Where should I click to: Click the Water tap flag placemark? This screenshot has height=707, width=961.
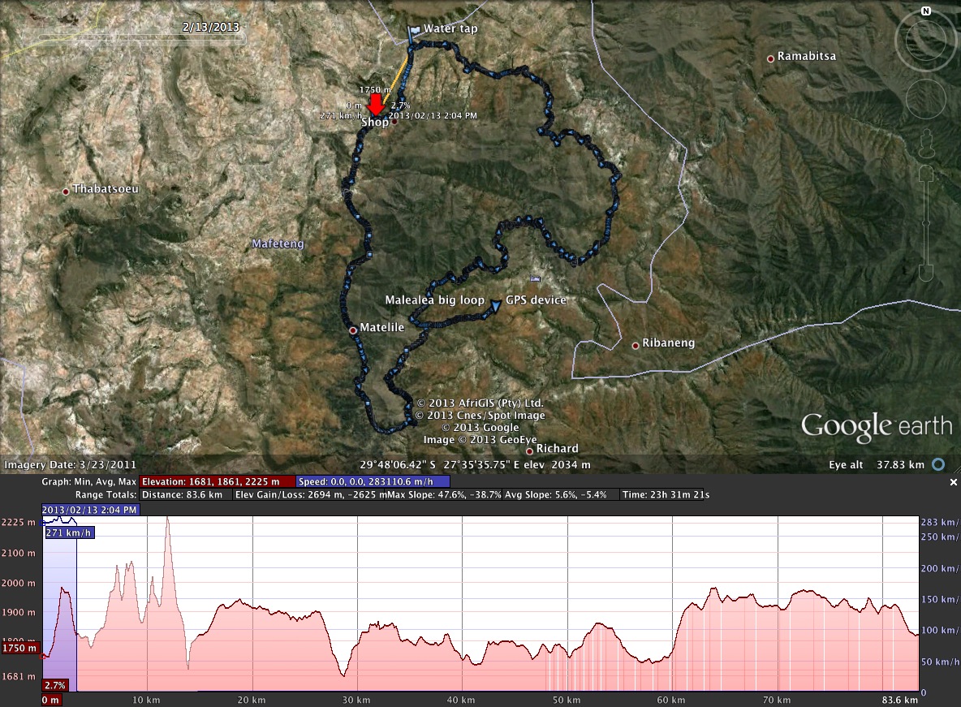tap(415, 31)
